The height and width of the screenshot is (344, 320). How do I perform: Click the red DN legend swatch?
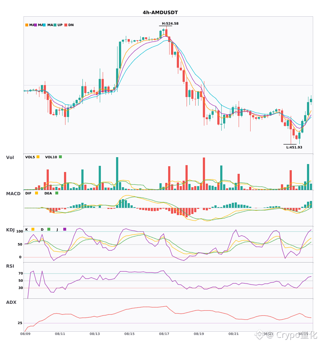pyautogui.click(x=66, y=25)
